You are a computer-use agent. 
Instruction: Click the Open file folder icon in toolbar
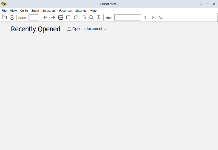coord(4,17)
